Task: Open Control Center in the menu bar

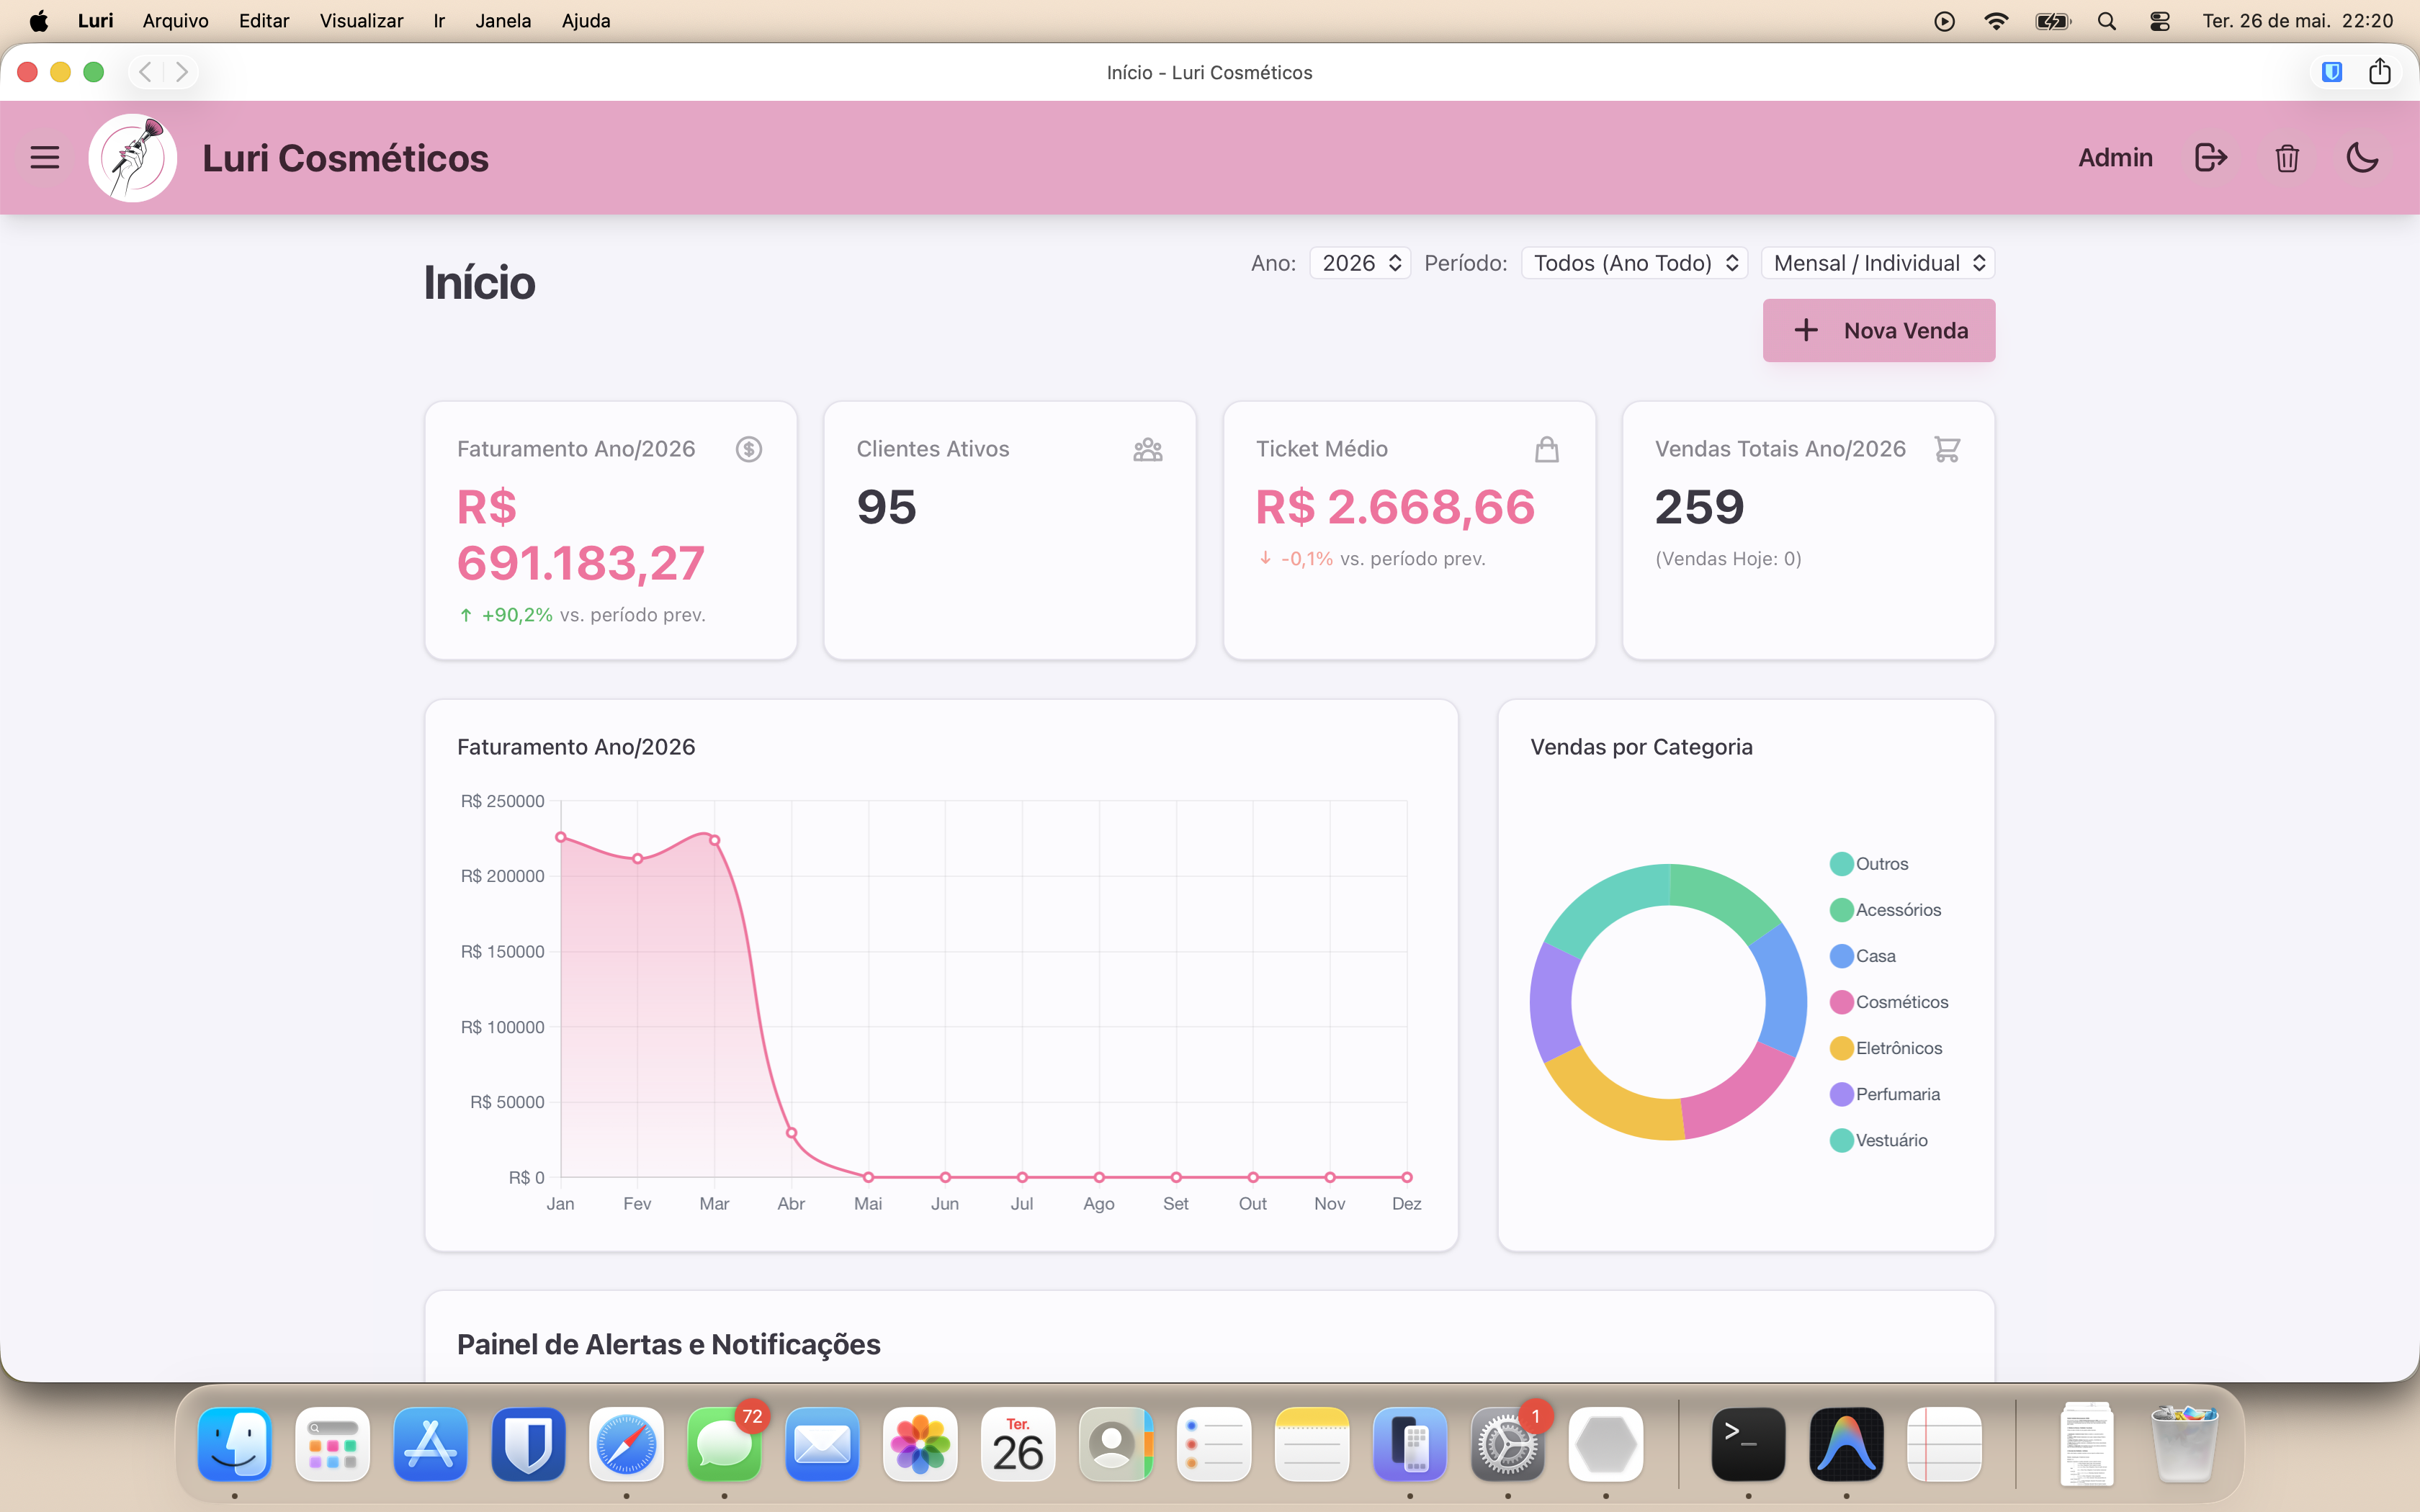Action: coord(2160,21)
